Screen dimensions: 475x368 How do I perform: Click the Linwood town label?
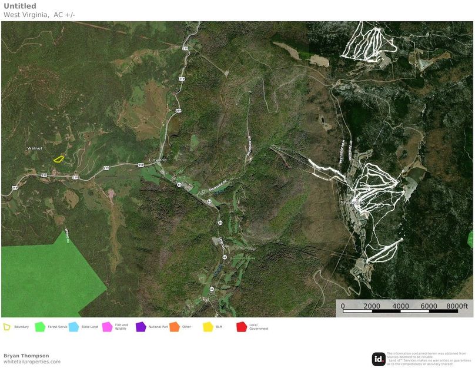coord(158,160)
